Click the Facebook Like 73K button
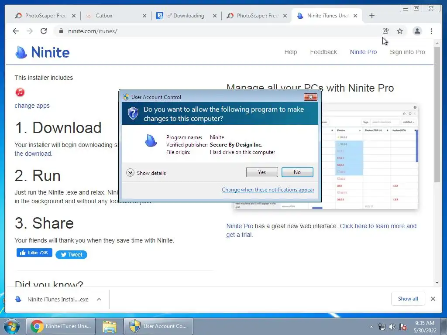The height and width of the screenshot is (335, 447). click(x=34, y=253)
